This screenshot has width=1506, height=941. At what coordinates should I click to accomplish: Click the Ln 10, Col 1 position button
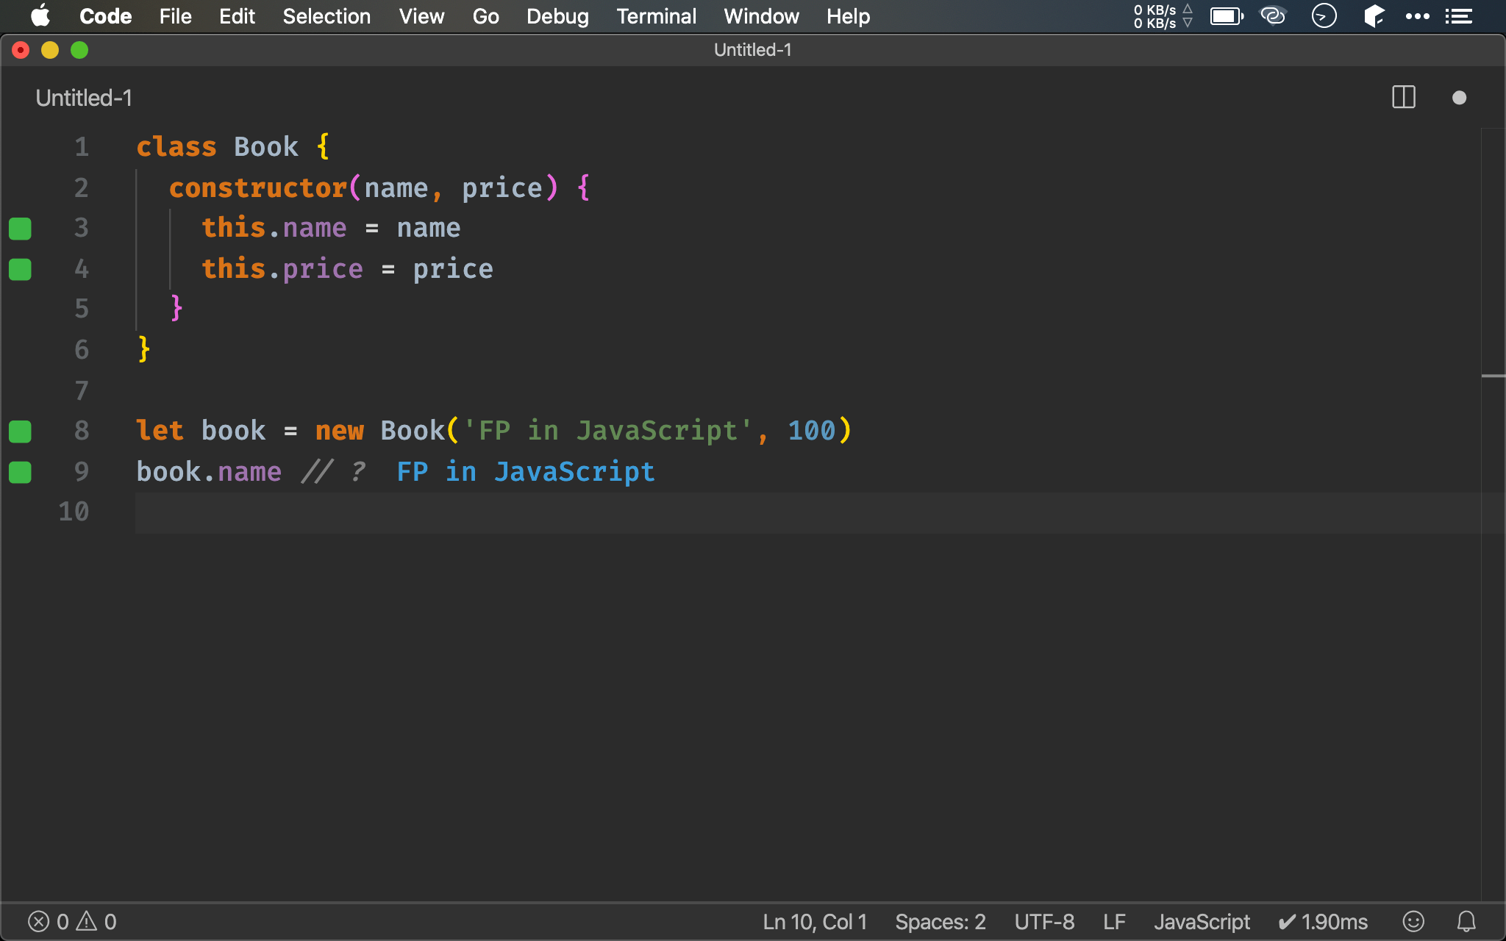815,921
